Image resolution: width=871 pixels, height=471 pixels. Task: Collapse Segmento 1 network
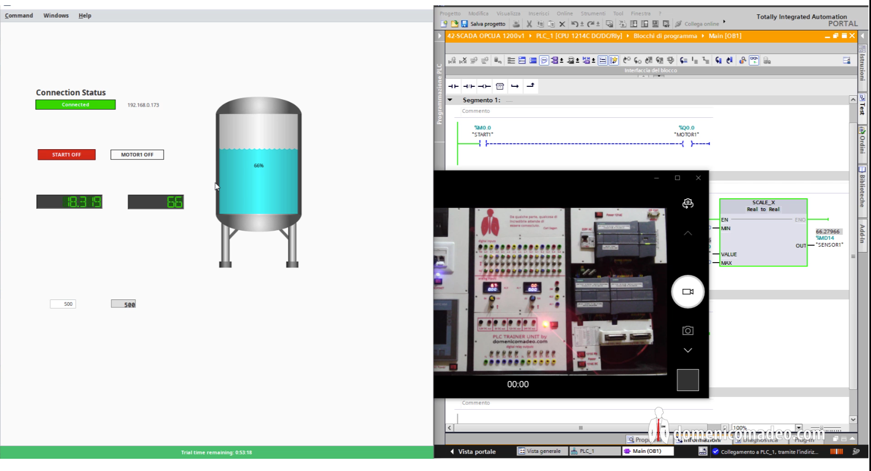coord(450,100)
